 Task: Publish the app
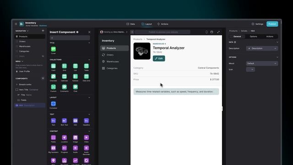pos(272,24)
